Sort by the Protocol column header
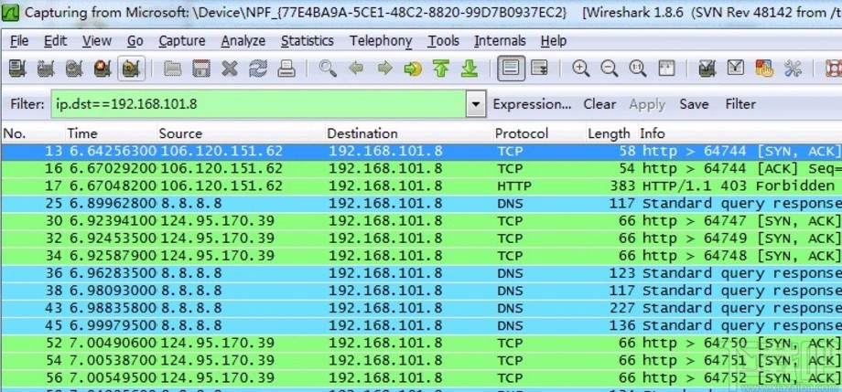 point(538,133)
